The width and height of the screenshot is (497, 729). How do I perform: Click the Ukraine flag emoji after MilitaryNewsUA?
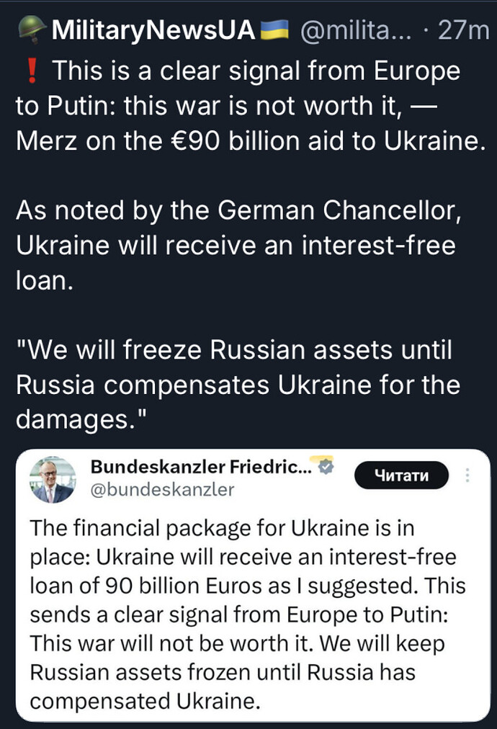pyautogui.click(x=277, y=30)
